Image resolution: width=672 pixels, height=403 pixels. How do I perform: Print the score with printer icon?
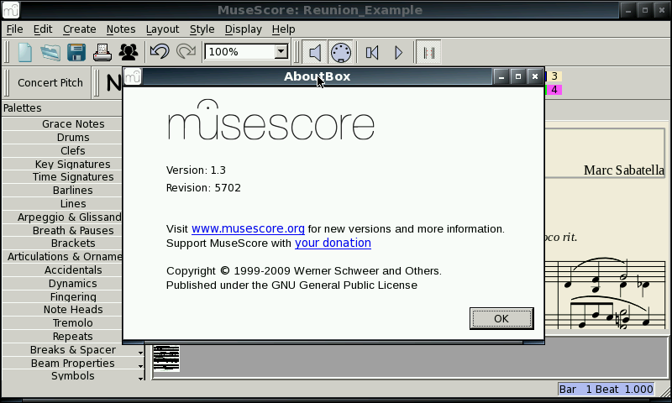tap(102, 52)
